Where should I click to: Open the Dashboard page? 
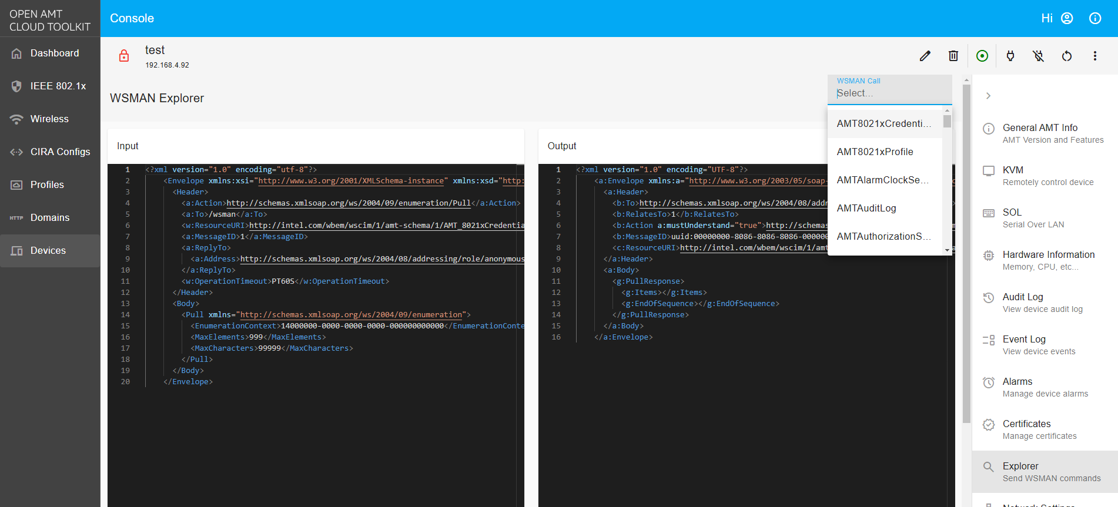point(50,53)
